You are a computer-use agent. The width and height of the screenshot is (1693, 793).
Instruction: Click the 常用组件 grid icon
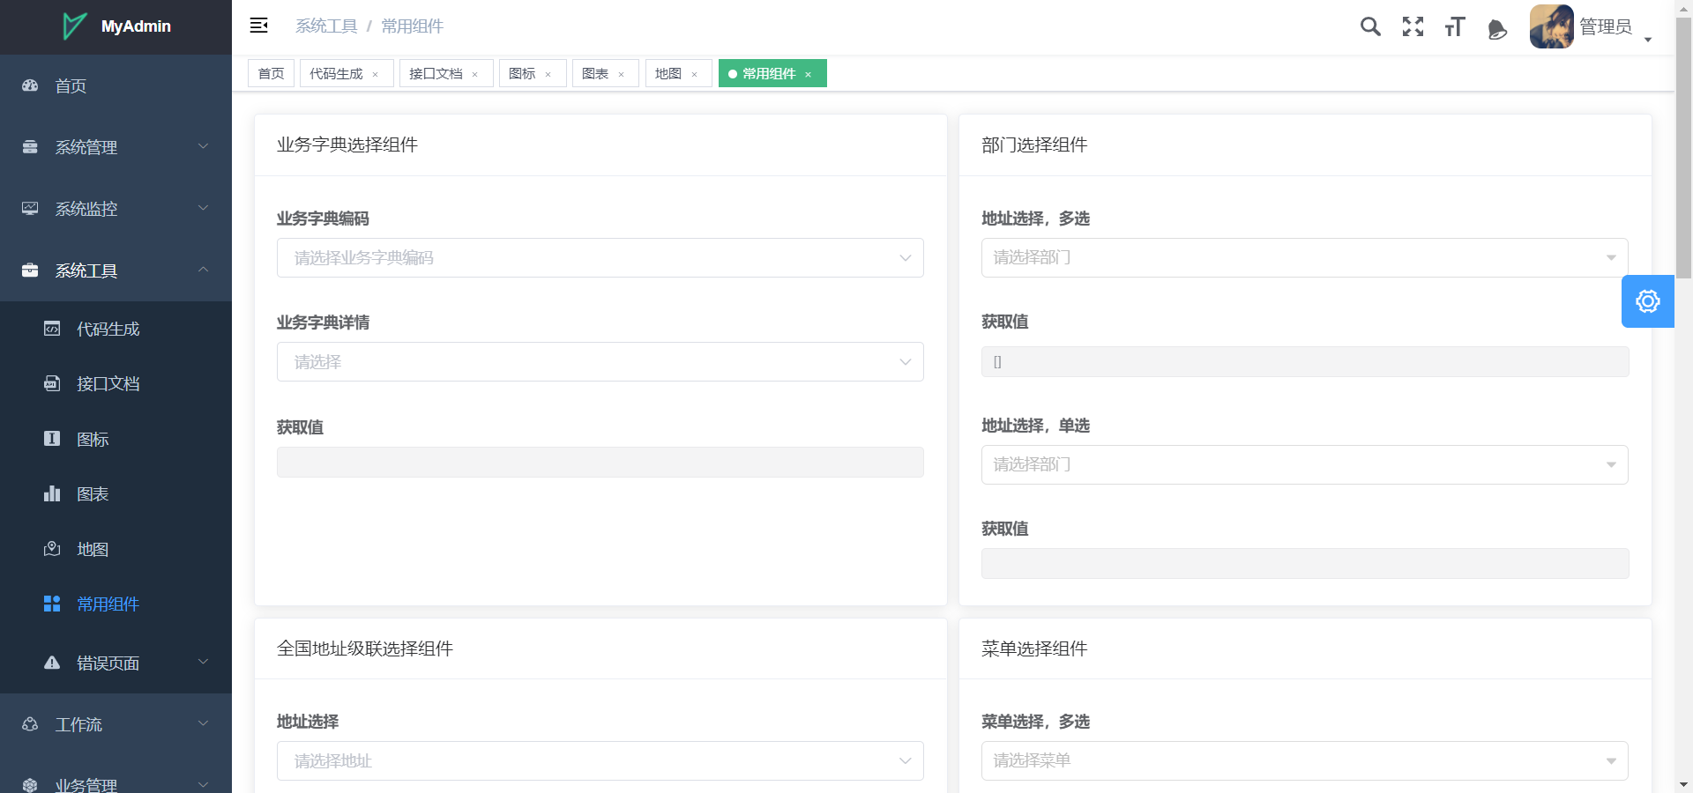point(52,604)
